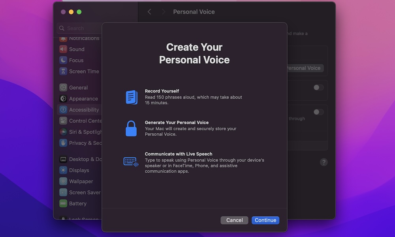Image resolution: width=395 pixels, height=237 pixels.
Task: Minimize the window with the yellow button
Action: click(71, 12)
